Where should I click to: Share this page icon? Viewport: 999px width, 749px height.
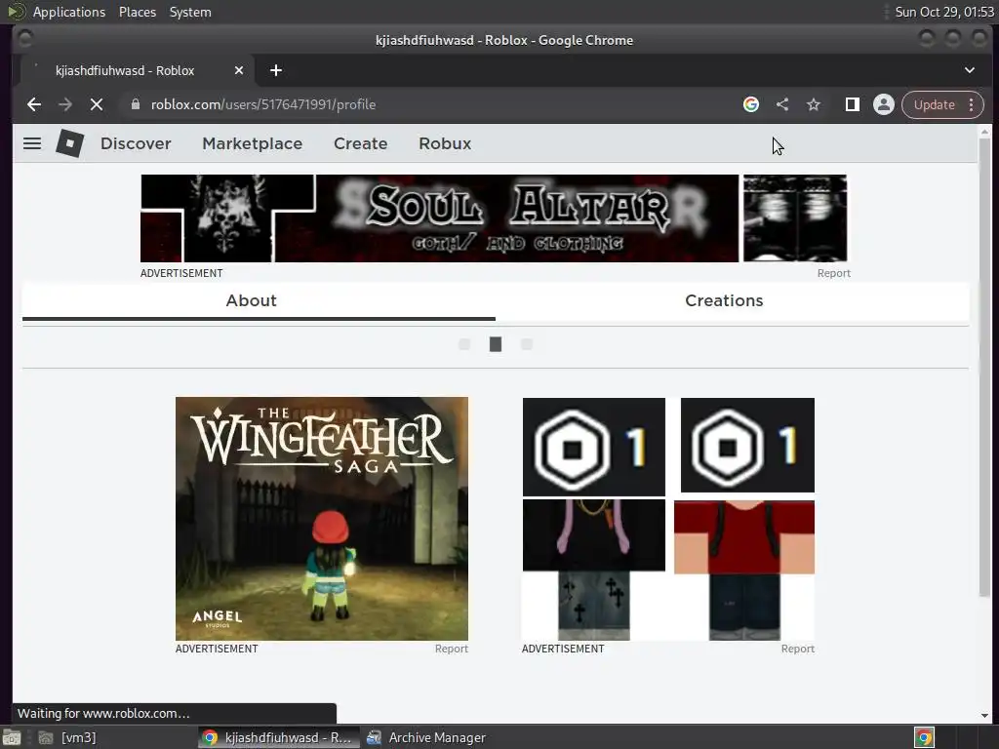point(782,104)
